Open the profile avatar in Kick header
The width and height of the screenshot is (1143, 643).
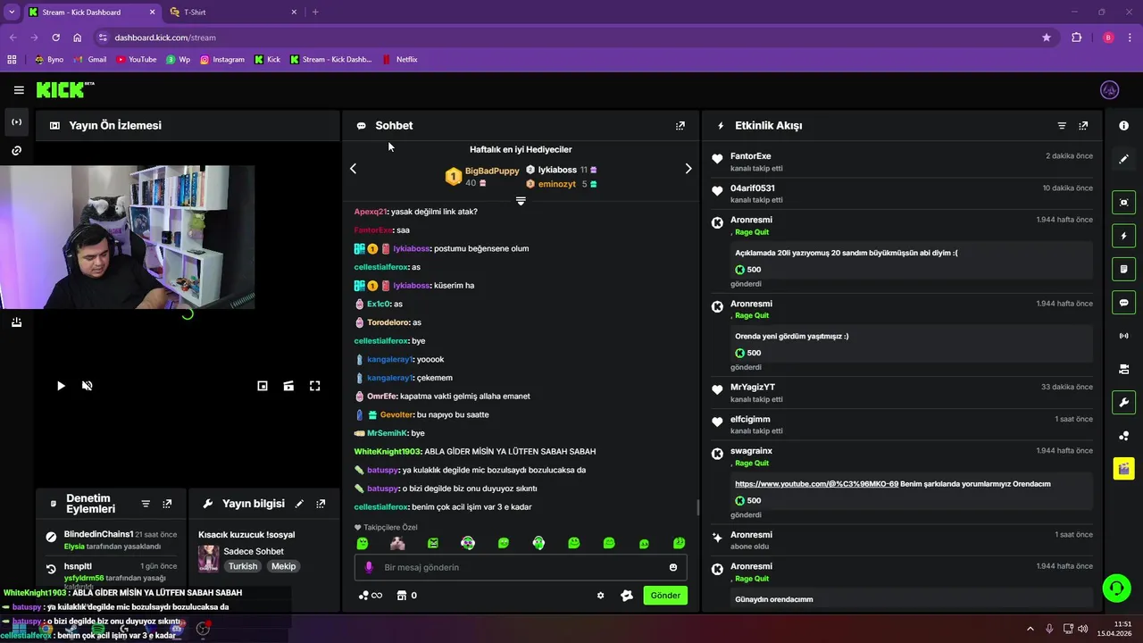1110,90
